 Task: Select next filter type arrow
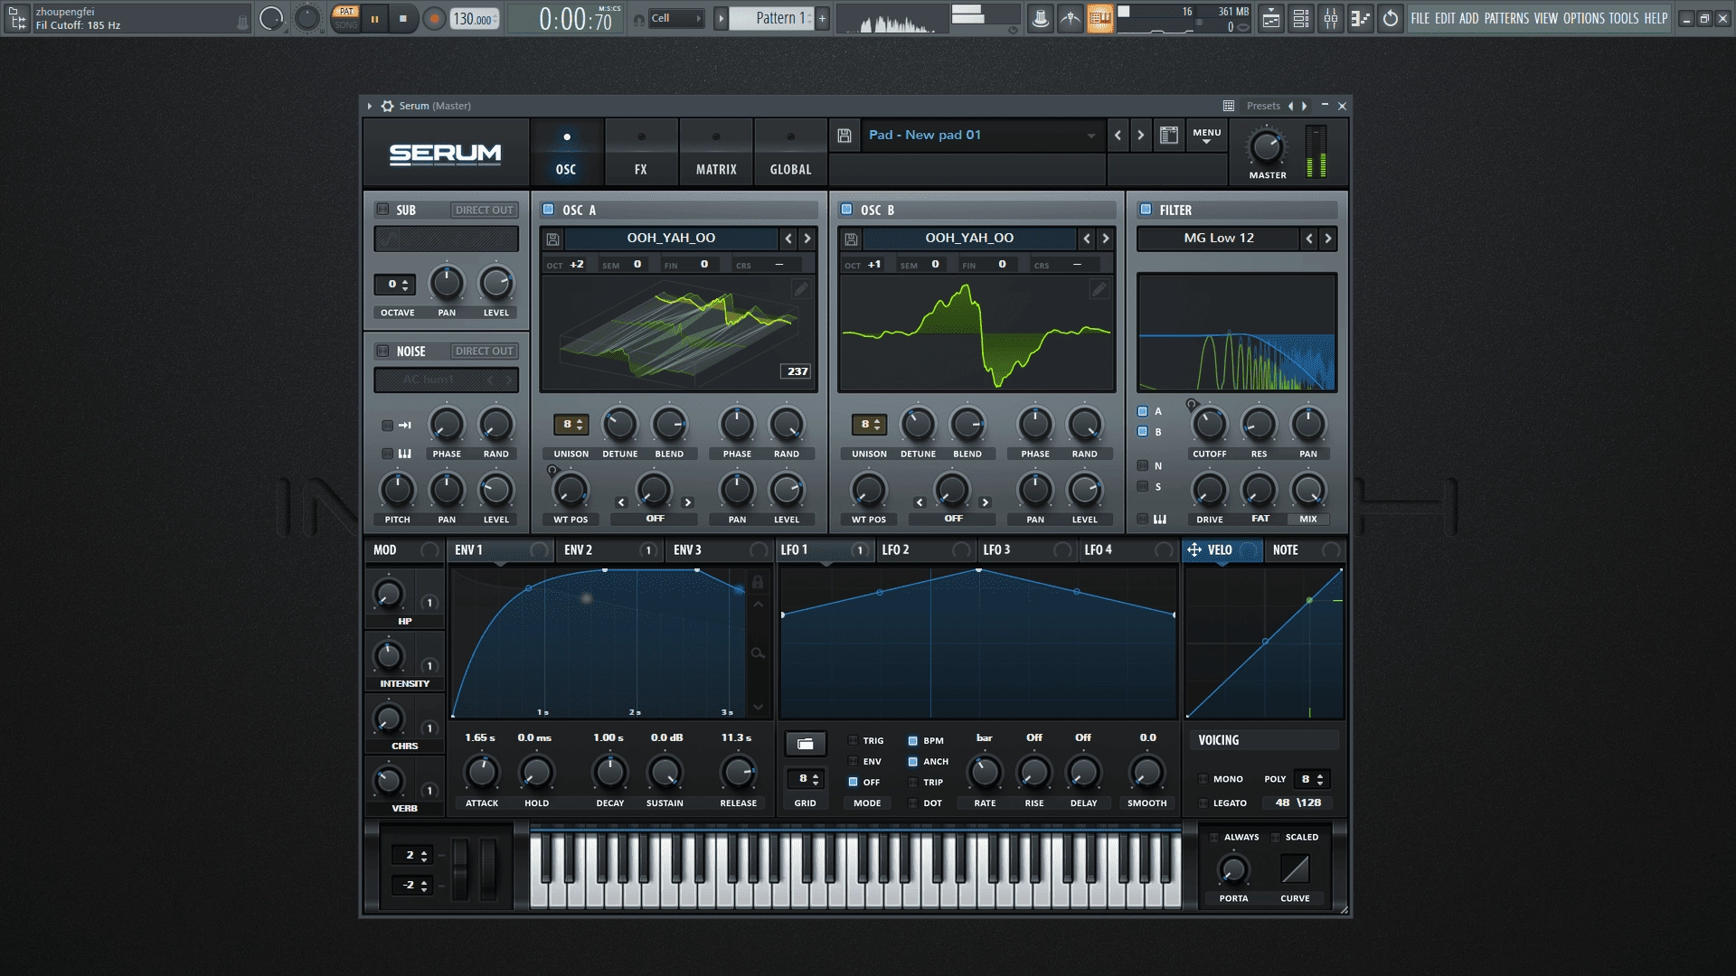1327,239
